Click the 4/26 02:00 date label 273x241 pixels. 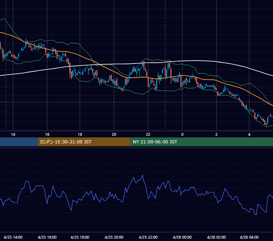[x=216, y=237]
